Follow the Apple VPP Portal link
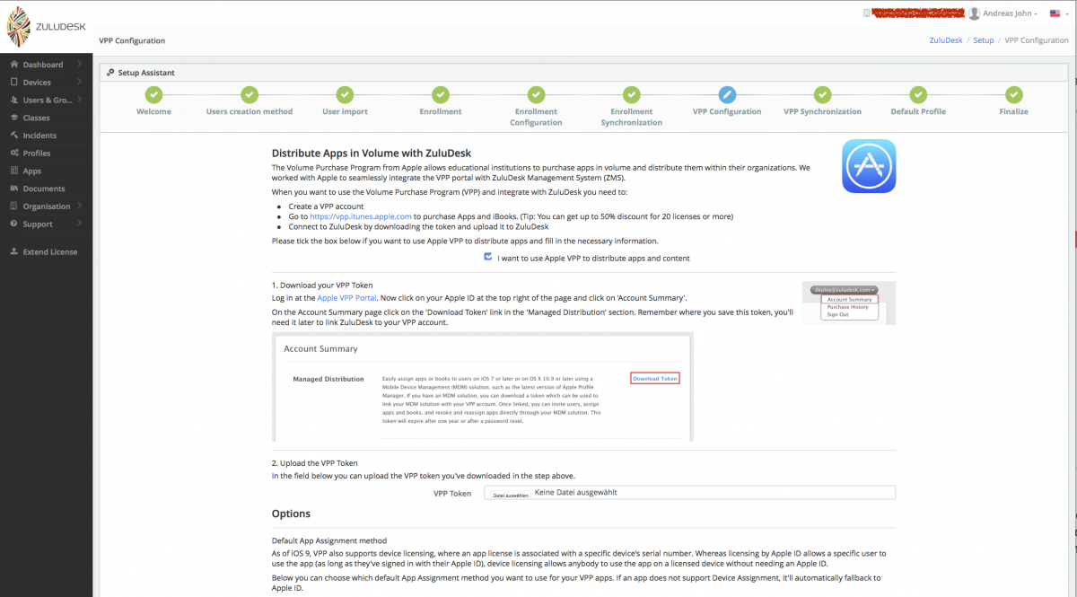 pyautogui.click(x=346, y=297)
